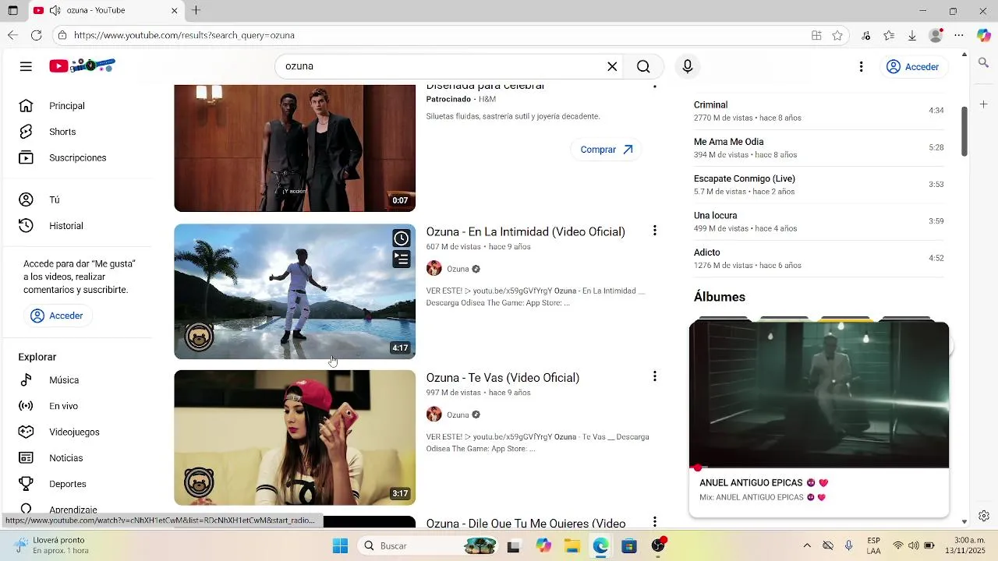
Task: Play the song Adicto
Action: coord(819,258)
